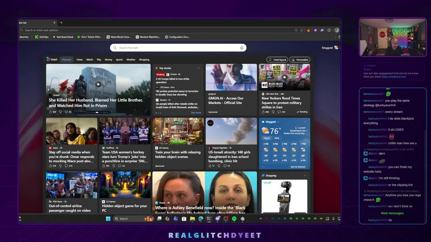
Task: Open comments on Times Square protest story
Action: (x=281, y=112)
